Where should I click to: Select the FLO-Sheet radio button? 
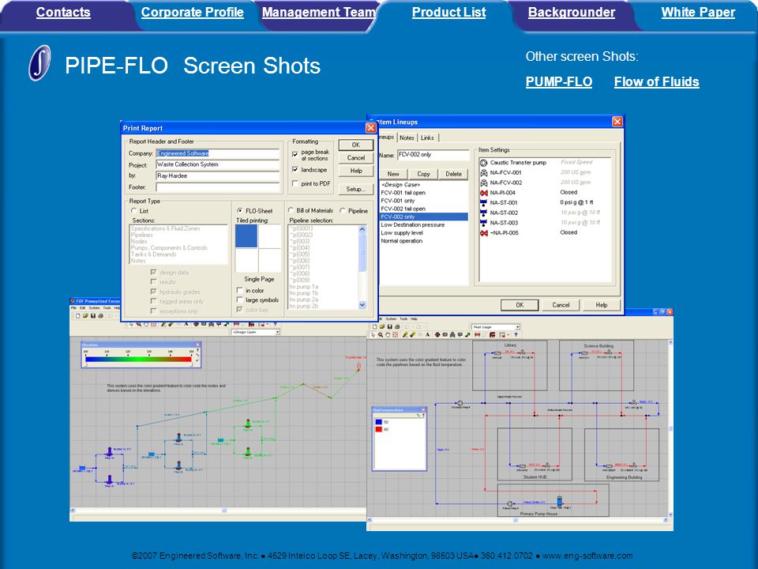pyautogui.click(x=240, y=211)
